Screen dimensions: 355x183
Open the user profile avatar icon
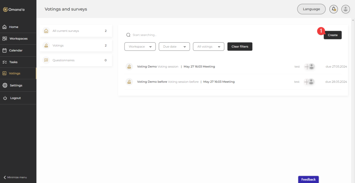[345, 9]
